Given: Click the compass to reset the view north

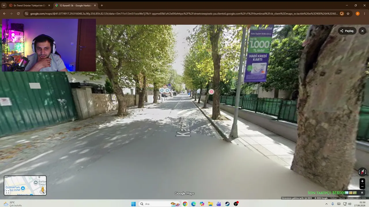Looking at the screenshot, I should click(362, 172).
